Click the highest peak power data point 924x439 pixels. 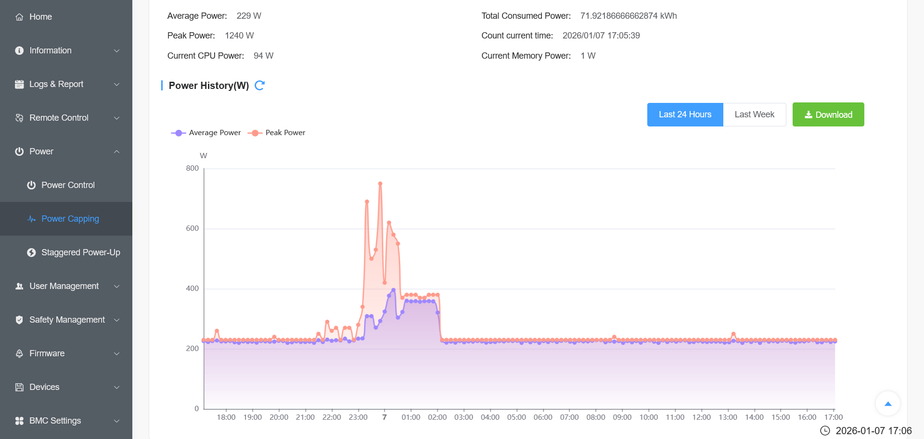point(380,184)
